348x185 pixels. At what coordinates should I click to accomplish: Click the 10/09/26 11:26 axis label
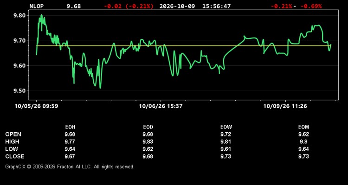[x=285, y=106]
